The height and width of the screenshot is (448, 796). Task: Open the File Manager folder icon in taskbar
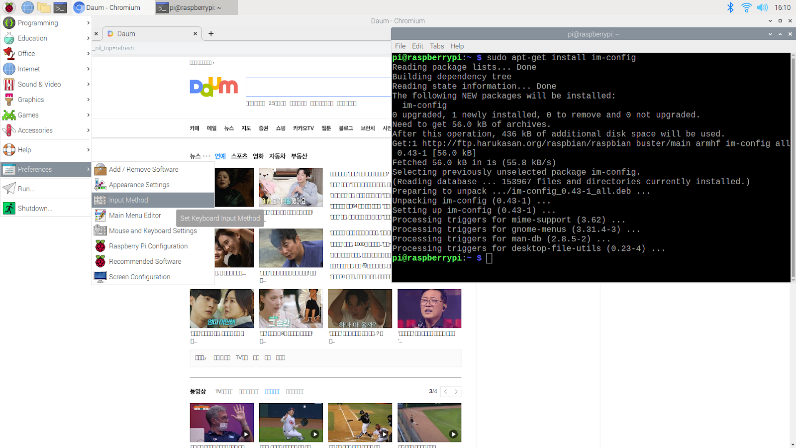point(44,7)
